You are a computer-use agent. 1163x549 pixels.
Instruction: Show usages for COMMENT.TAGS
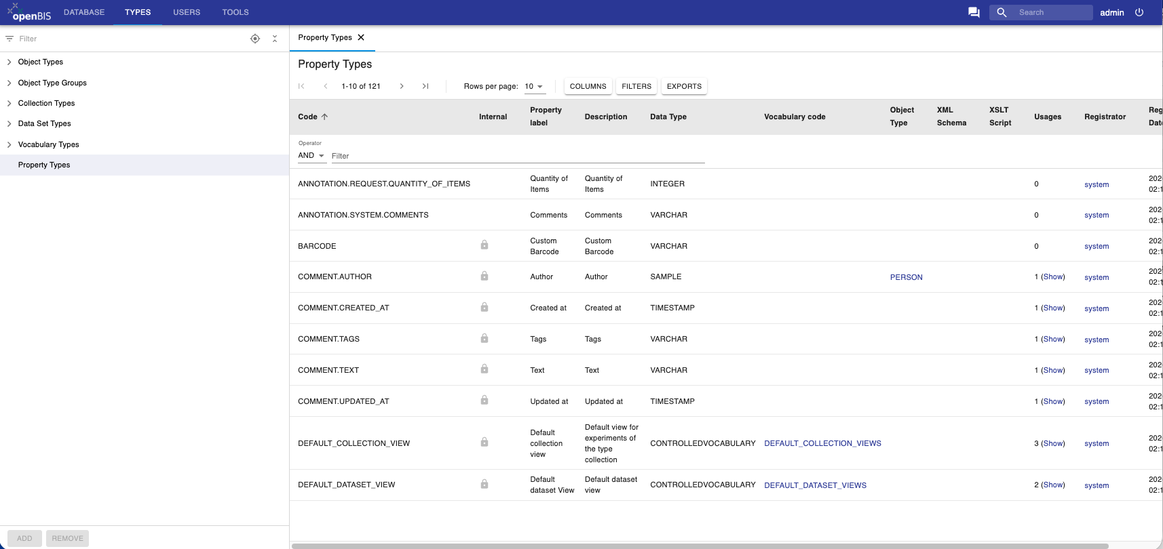1053,339
